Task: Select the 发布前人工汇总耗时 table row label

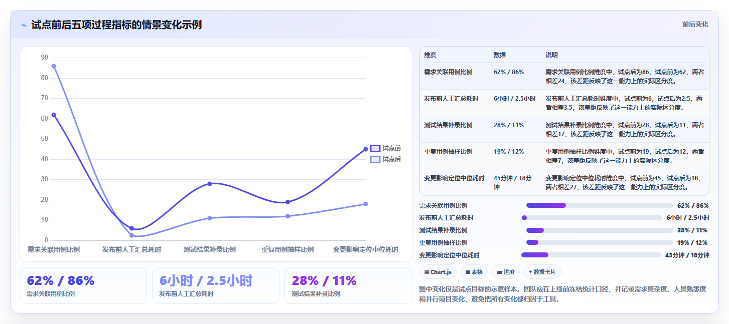Action: click(x=451, y=99)
